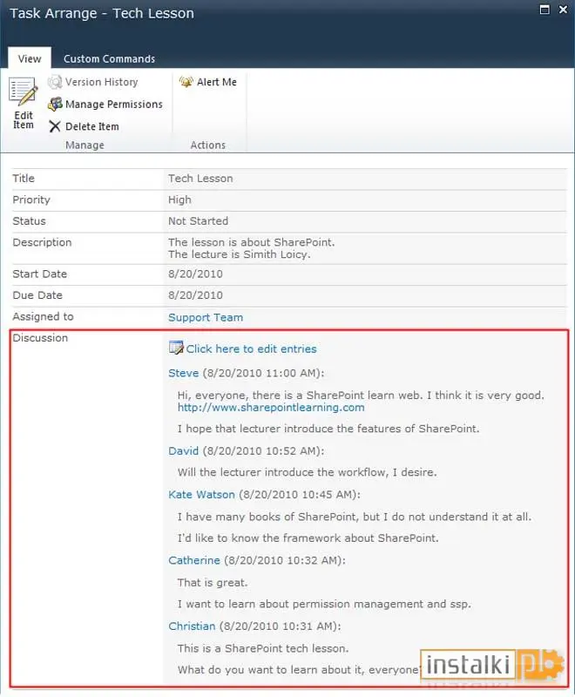Image resolution: width=575 pixels, height=697 pixels.
Task: Click the 'Not Started' status value
Action: [x=198, y=221]
